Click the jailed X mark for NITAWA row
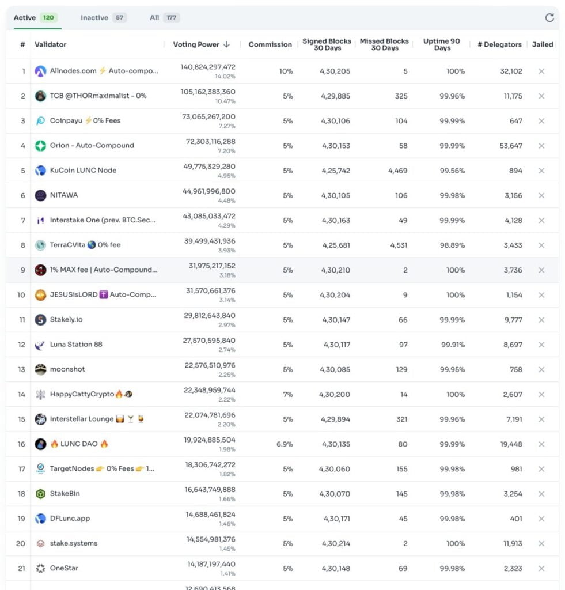565x590 pixels. pos(541,195)
